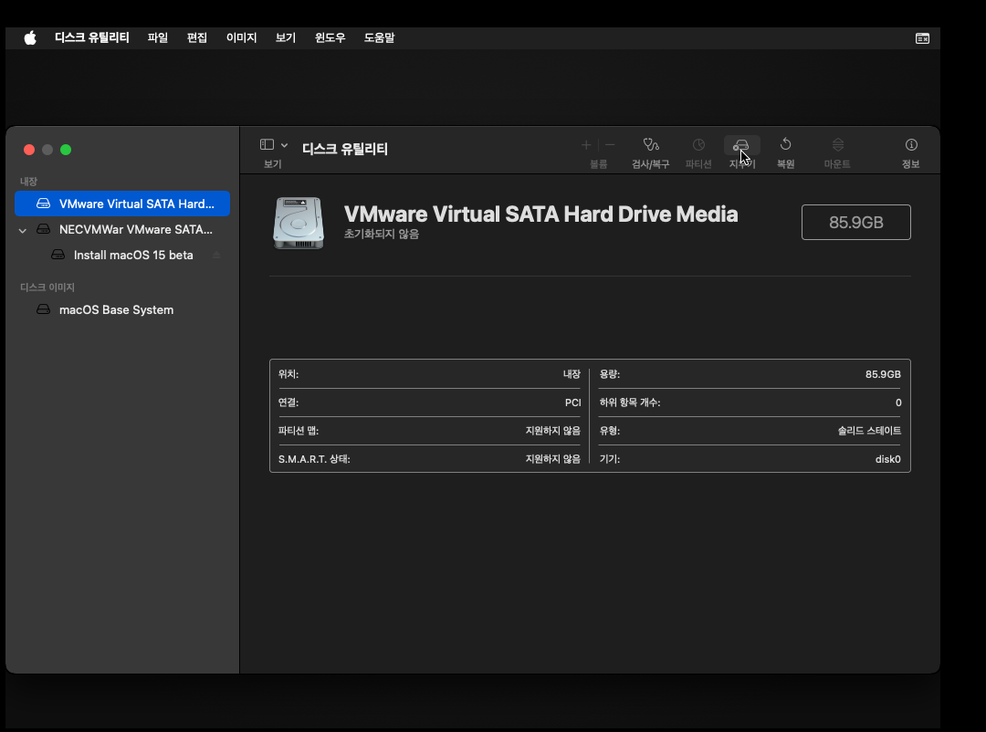Select macOS Base System disk image
This screenshot has width=986, height=732.
coord(122,309)
